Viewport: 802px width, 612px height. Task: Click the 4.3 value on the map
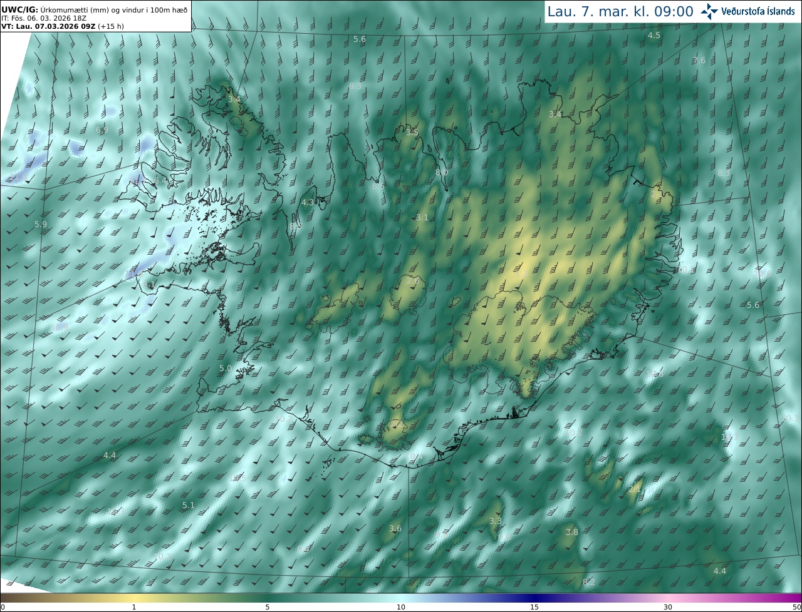point(308,203)
